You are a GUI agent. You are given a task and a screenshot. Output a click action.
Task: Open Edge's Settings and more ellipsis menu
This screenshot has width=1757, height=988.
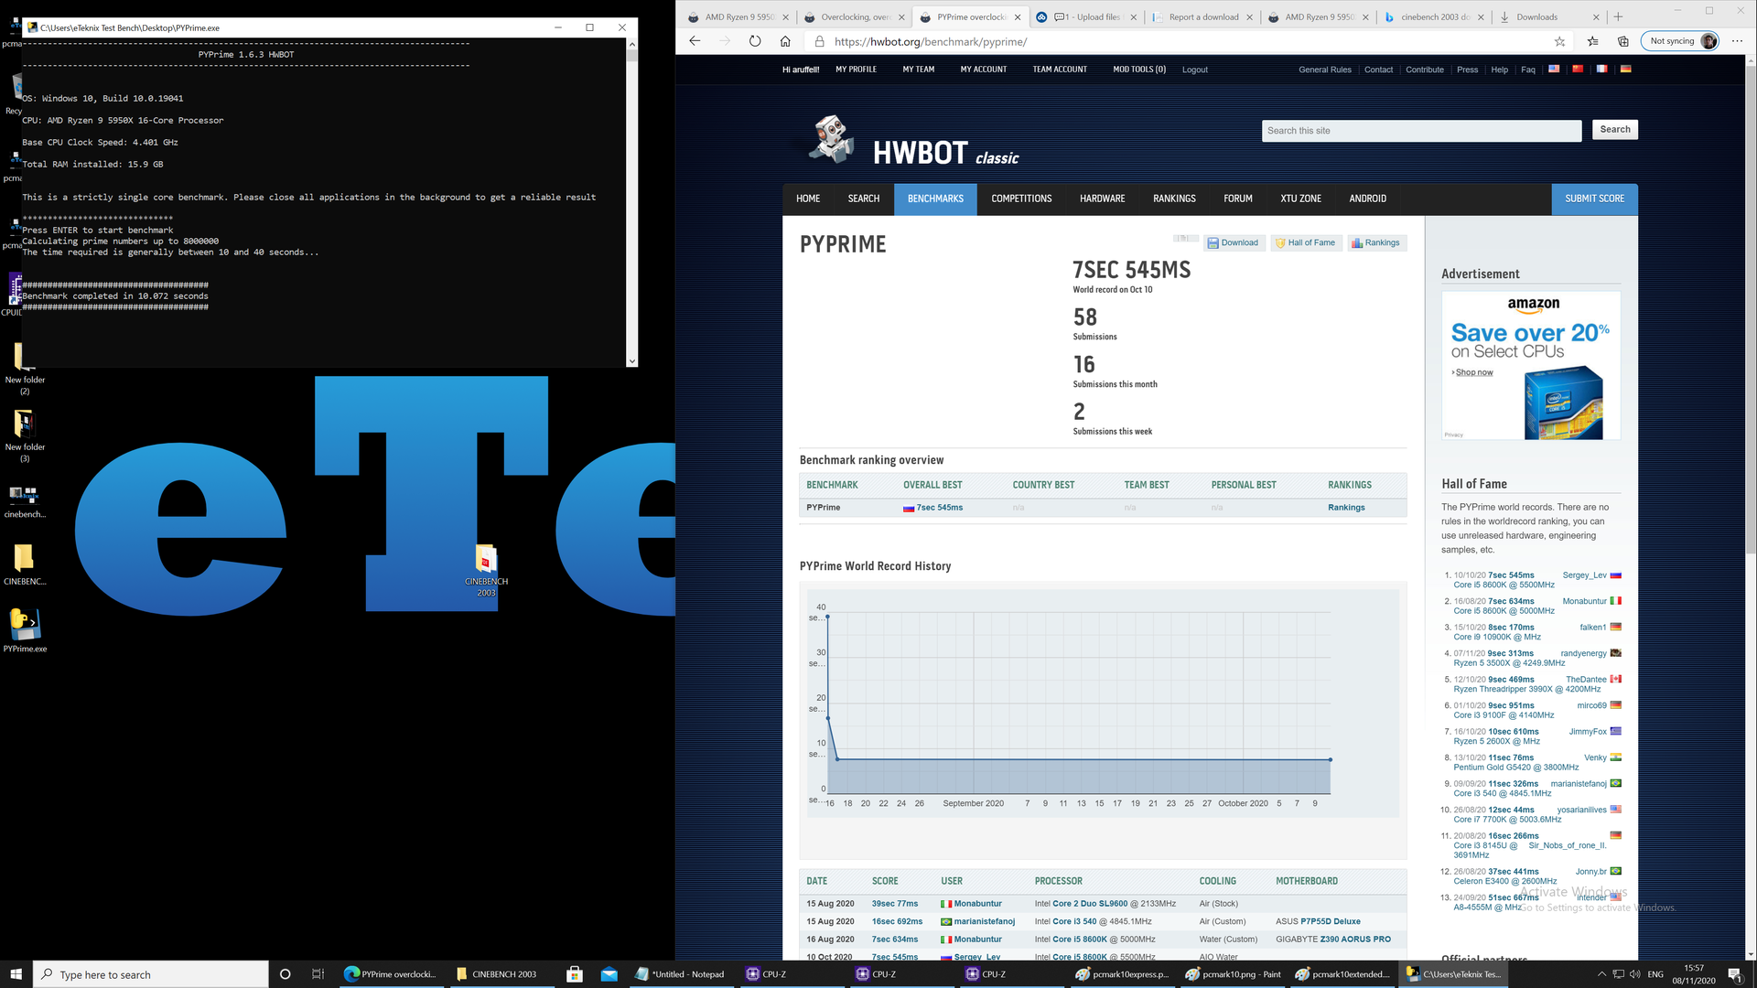(x=1737, y=41)
